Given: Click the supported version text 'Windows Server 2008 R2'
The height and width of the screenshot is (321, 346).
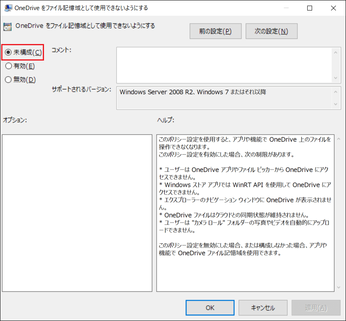Looking at the screenshot, I should point(157,92).
